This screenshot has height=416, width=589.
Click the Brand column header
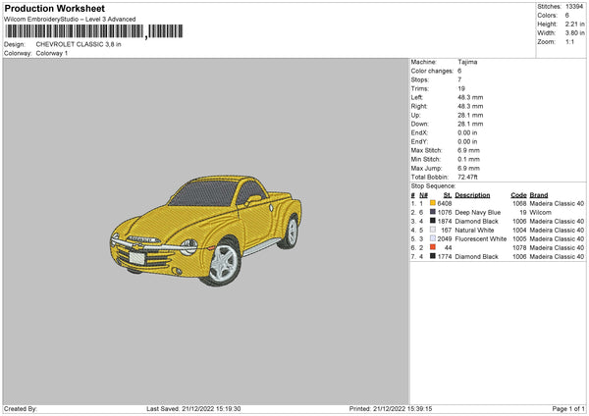click(x=539, y=194)
